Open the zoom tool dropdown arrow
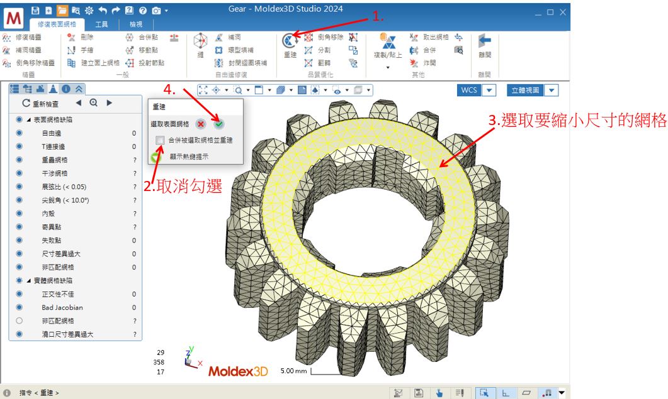Viewport: 668px width, 399px height. pyautogui.click(x=248, y=90)
